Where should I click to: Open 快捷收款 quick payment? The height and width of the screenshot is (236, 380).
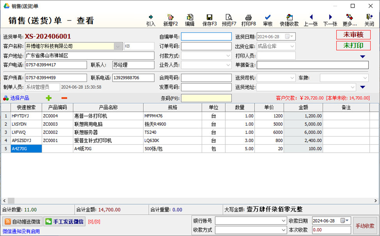click(289, 20)
